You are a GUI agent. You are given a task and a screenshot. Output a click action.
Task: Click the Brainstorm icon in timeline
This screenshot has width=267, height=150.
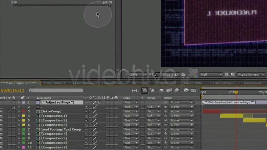coord(186,91)
